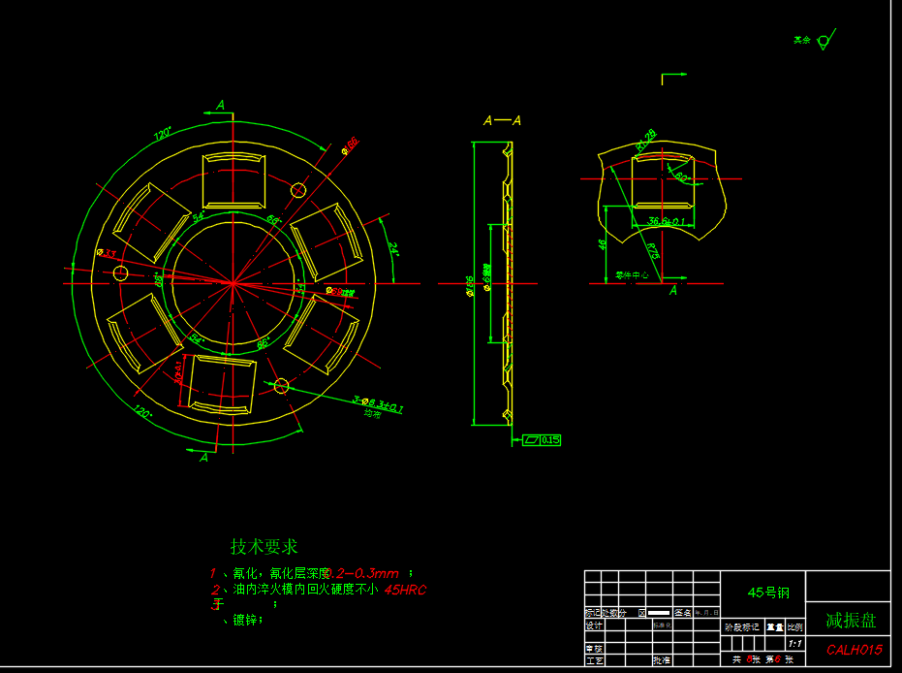Click the bottom section arrow labeled A

(203, 457)
